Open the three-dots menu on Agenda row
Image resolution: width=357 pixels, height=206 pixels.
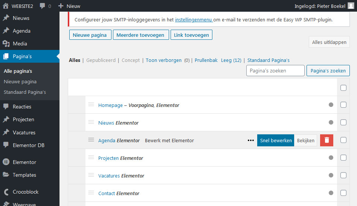pos(251,140)
